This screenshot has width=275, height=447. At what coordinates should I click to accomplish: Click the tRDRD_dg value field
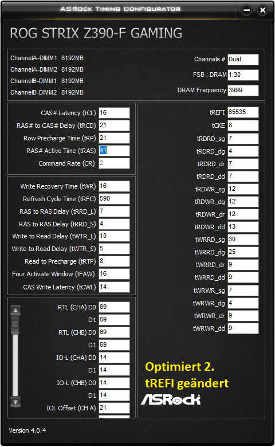click(x=243, y=151)
